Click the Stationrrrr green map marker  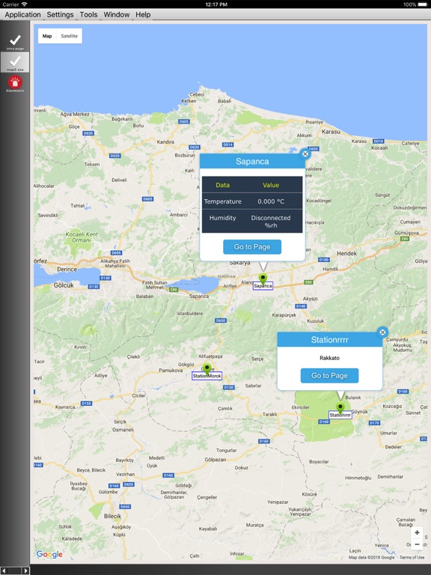coord(340,409)
